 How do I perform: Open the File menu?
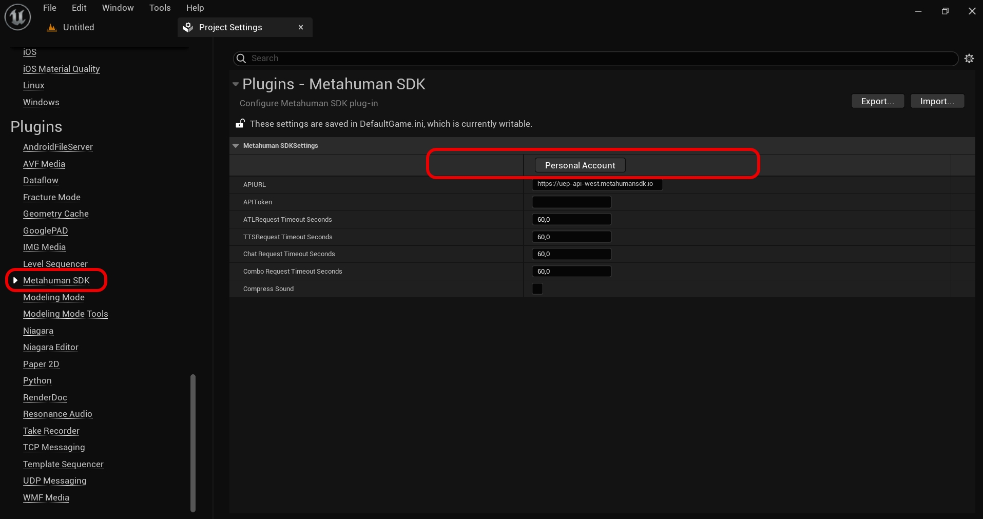coord(50,8)
